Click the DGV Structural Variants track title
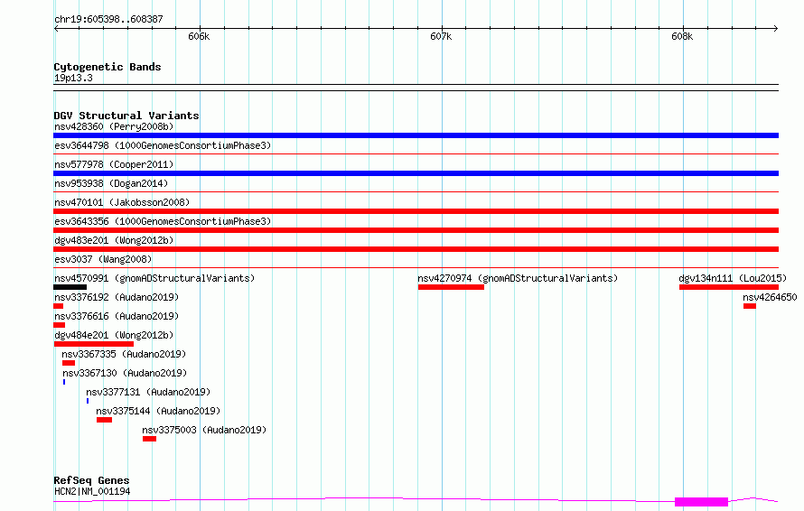This screenshot has height=511, width=804. [126, 116]
